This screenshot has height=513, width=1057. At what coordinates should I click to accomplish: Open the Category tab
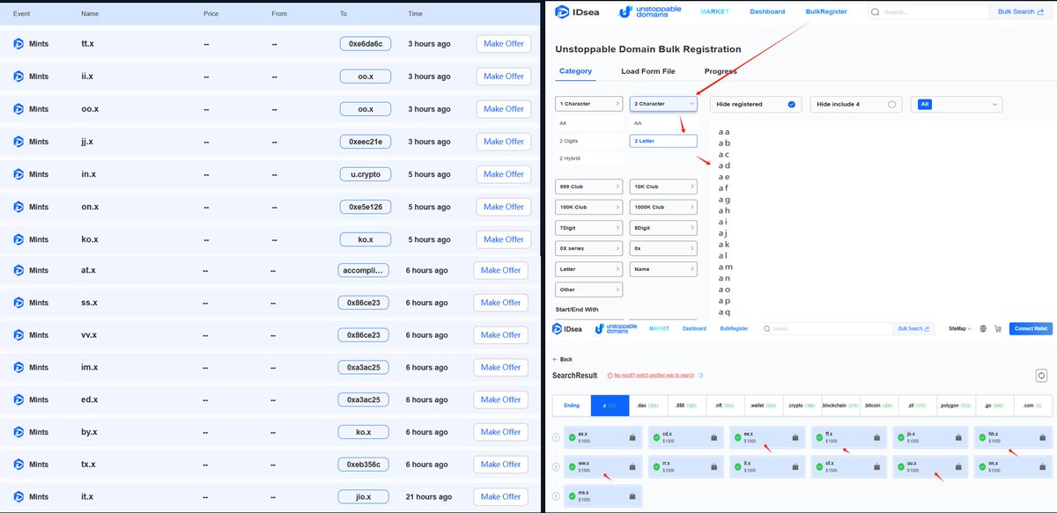576,71
